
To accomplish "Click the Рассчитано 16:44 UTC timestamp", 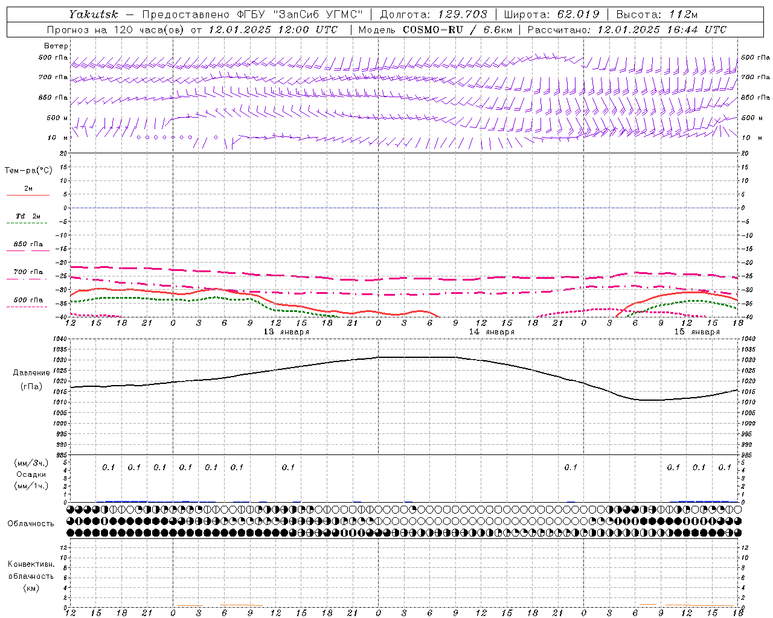I will (x=627, y=30).
